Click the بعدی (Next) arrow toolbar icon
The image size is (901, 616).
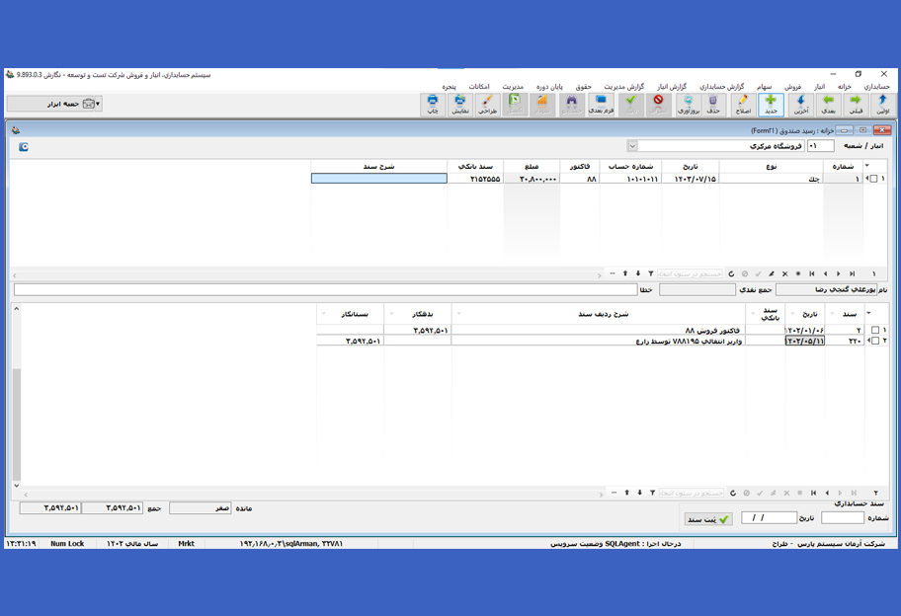(828, 105)
